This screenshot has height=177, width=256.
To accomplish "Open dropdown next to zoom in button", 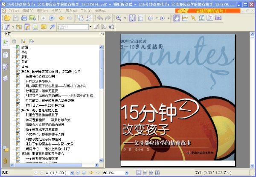I will click(x=169, y=18).
